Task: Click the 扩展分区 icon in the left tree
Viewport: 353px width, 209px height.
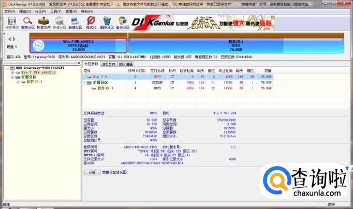Action: (18, 77)
